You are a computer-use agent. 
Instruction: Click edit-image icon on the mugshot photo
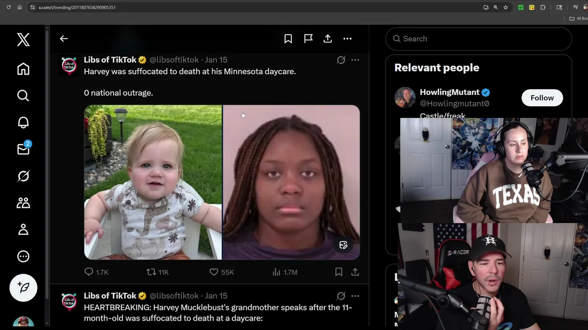click(343, 245)
